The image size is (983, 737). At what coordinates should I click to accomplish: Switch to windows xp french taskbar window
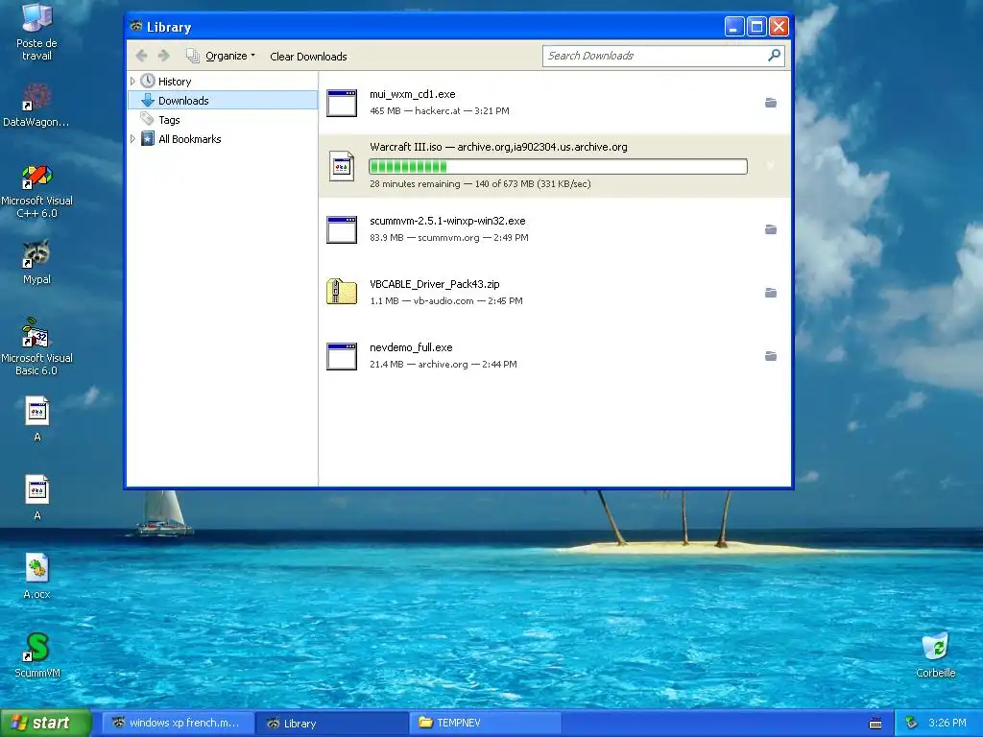[177, 723]
